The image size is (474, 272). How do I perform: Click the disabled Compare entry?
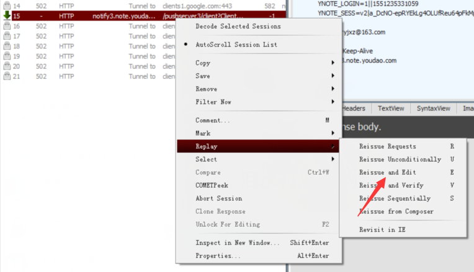[259, 172]
